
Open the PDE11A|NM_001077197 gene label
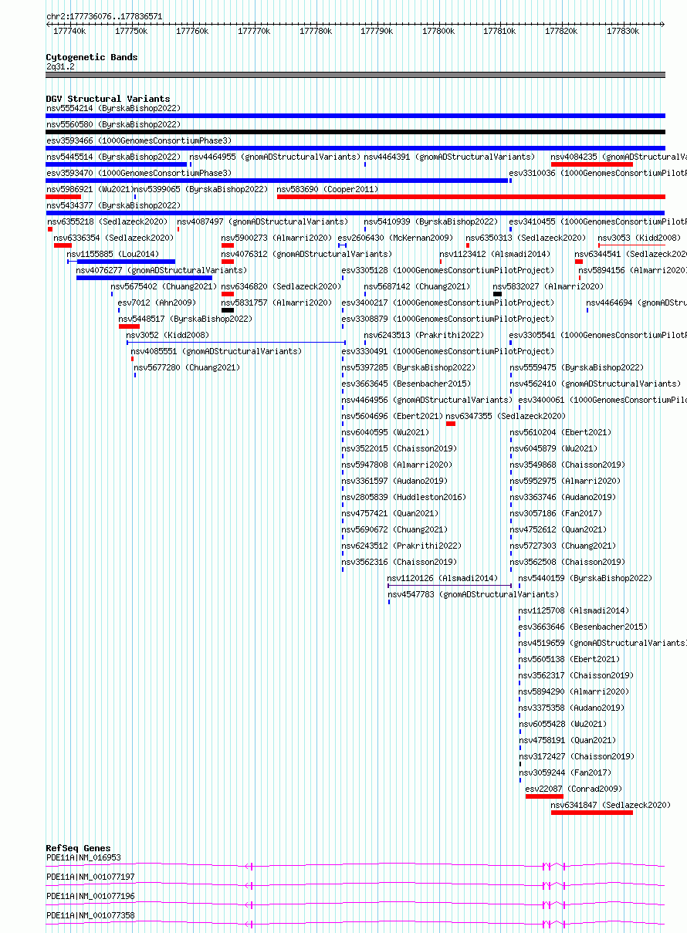(x=90, y=877)
